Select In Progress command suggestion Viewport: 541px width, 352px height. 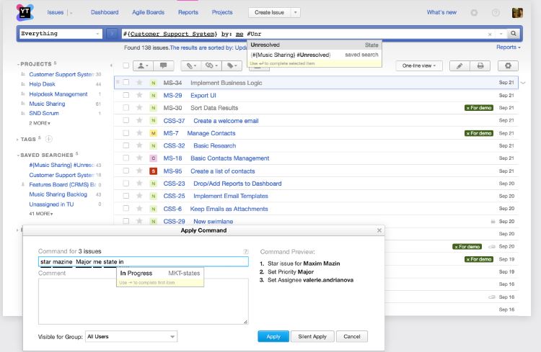(x=160, y=273)
